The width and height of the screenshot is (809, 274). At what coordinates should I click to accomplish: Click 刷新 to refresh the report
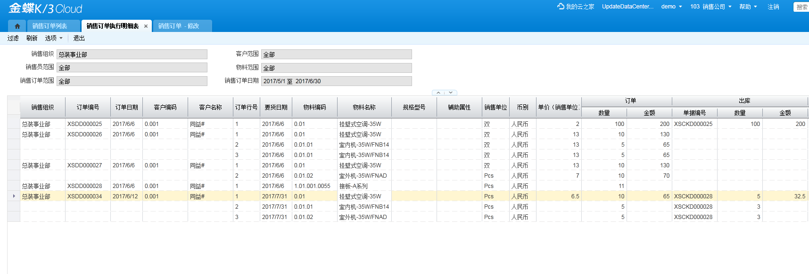click(32, 39)
